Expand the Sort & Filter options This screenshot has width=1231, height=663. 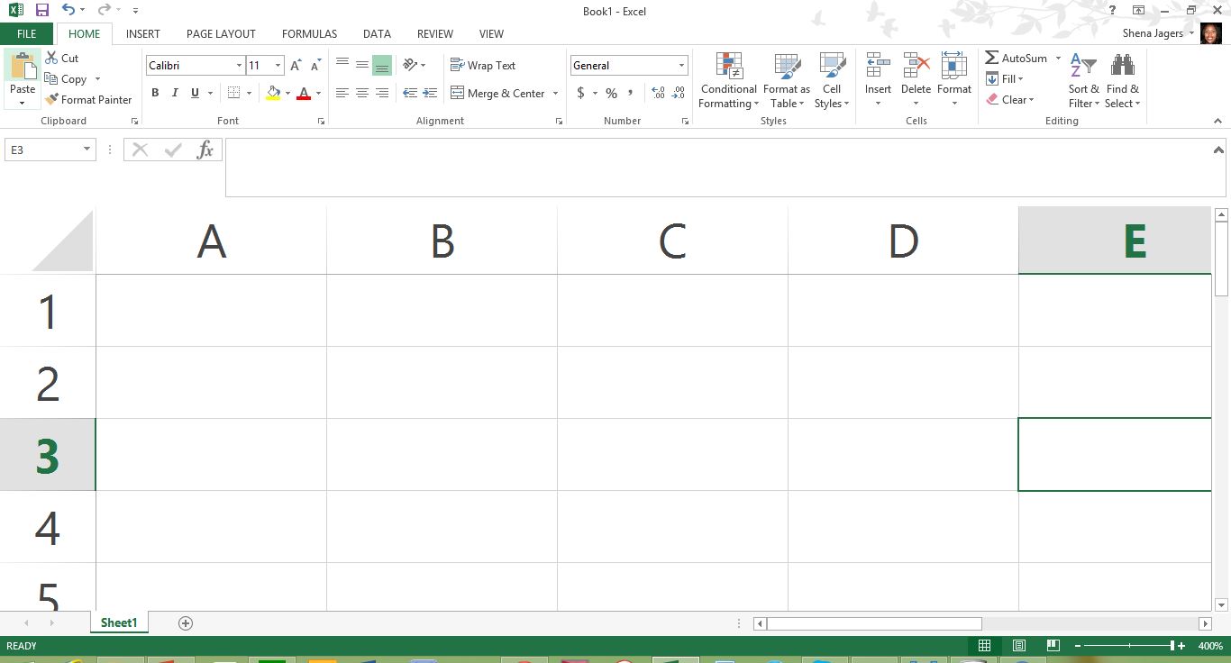1084,80
